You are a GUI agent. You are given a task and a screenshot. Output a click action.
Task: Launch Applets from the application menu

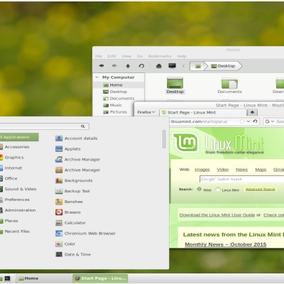[x=68, y=149]
